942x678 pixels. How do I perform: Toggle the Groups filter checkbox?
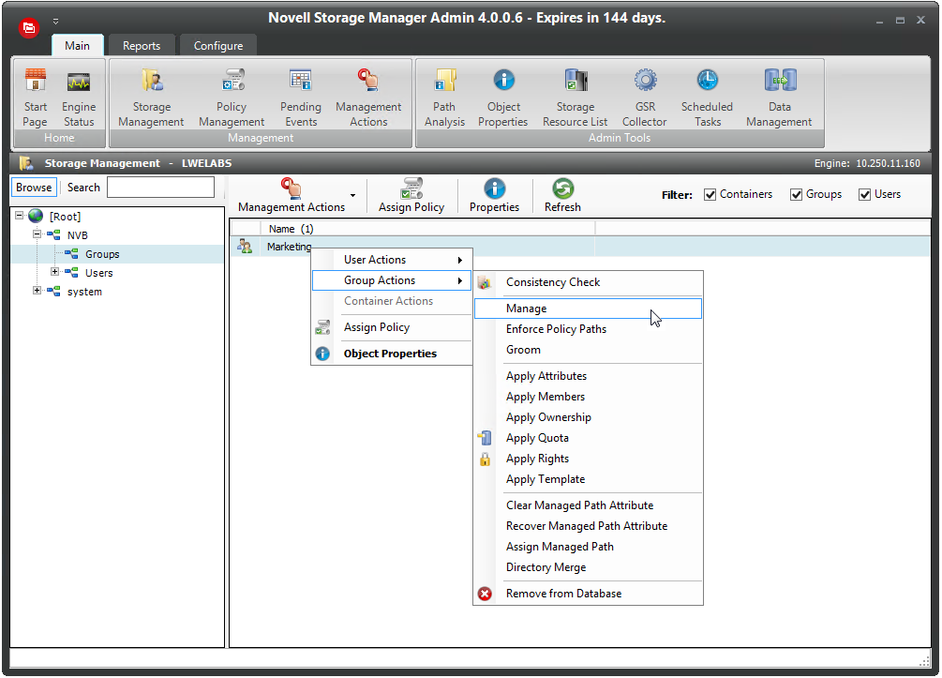(797, 195)
